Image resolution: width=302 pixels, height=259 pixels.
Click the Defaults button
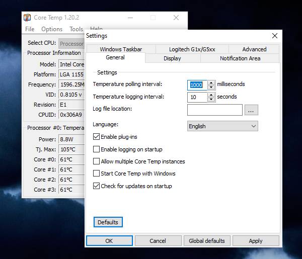pyautogui.click(x=108, y=222)
